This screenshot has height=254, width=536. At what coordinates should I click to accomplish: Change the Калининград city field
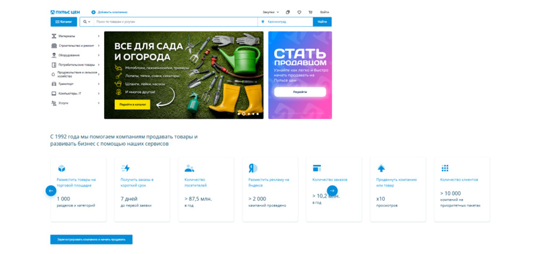point(285,22)
